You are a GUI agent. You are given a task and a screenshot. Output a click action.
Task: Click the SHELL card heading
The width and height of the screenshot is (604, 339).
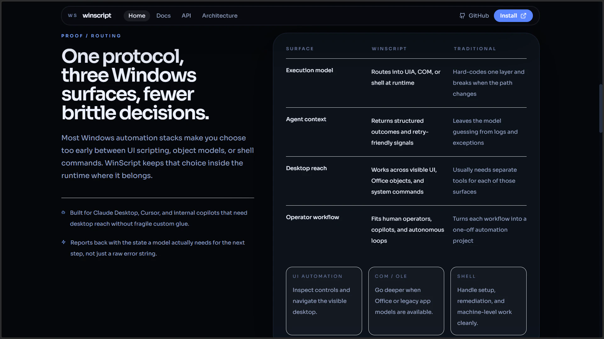click(467, 276)
